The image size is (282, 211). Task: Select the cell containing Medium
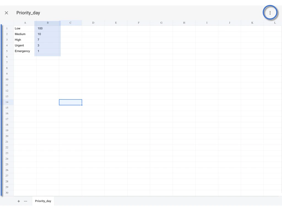tap(25, 34)
